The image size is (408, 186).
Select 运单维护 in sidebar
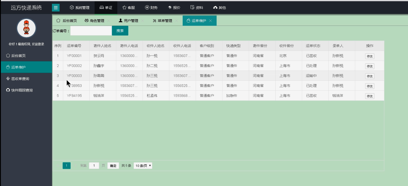[x=26, y=67]
